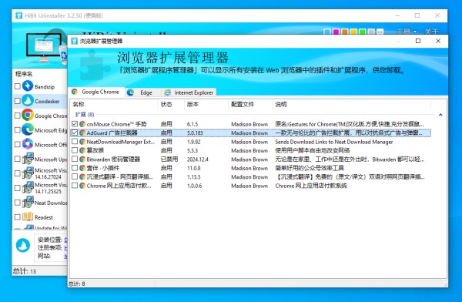Tick the NeatDownloadManager extension checkbox
The image size is (462, 302).
pos(75,142)
